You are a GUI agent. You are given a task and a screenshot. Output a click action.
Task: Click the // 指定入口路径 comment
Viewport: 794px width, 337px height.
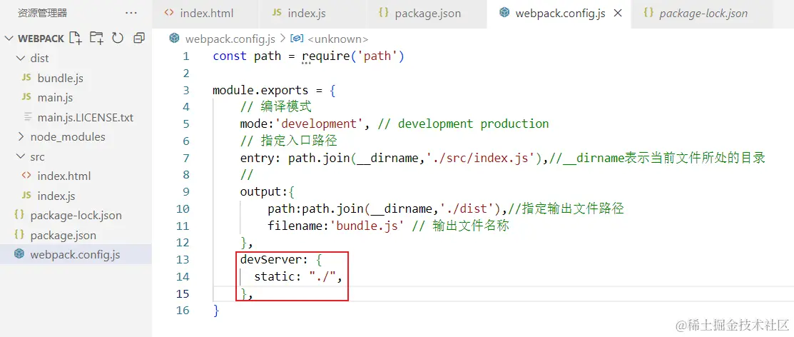(289, 141)
